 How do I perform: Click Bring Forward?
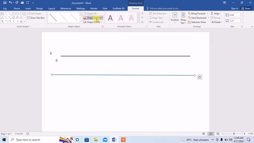[197, 14]
